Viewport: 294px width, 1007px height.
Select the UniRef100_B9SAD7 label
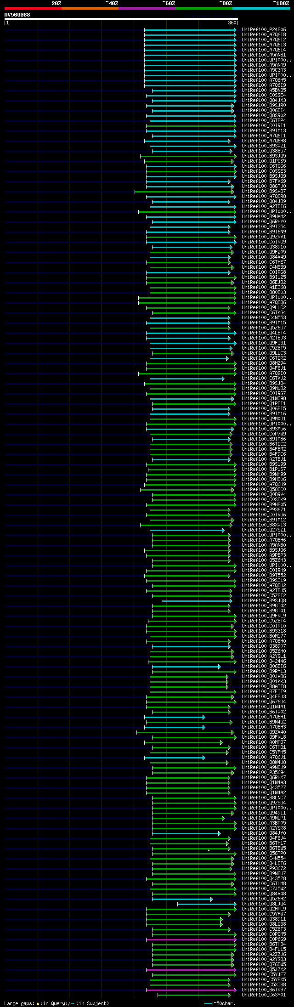264,192
